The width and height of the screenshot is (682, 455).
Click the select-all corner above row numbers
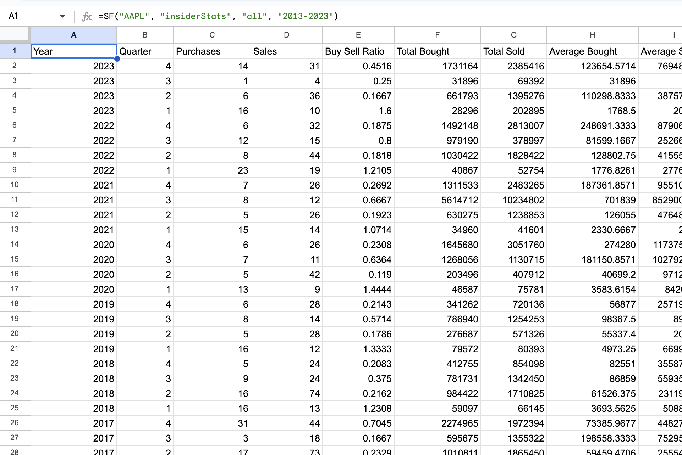pos(14,35)
